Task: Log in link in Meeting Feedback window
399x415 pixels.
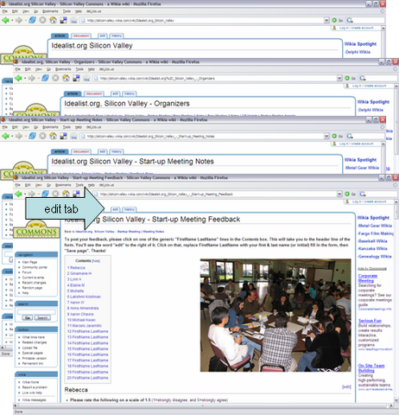Action: (369, 201)
